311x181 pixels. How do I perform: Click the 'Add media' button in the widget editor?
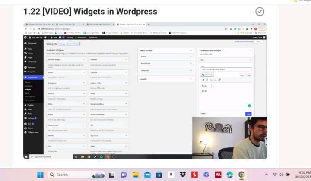click(207, 75)
